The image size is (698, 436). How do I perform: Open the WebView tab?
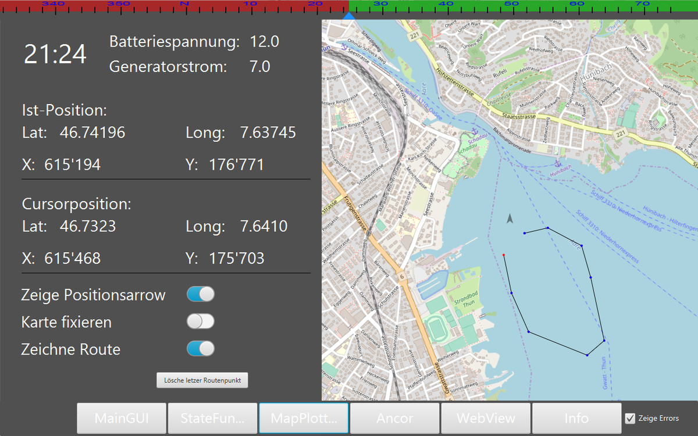tap(486, 418)
